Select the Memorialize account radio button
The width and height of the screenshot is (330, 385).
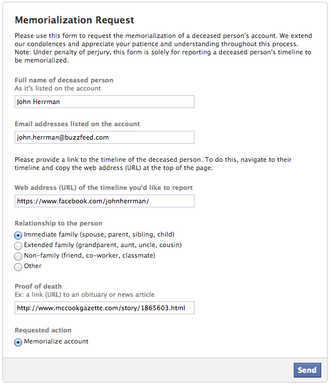pos(18,342)
